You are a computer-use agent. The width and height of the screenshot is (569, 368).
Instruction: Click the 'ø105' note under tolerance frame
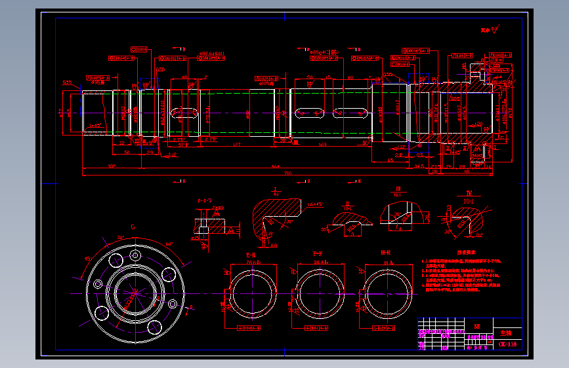click(x=266, y=83)
